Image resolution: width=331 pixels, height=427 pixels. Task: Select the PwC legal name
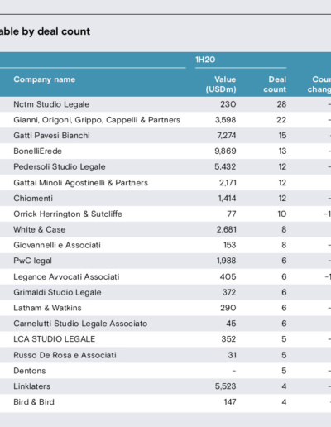pos(32,261)
